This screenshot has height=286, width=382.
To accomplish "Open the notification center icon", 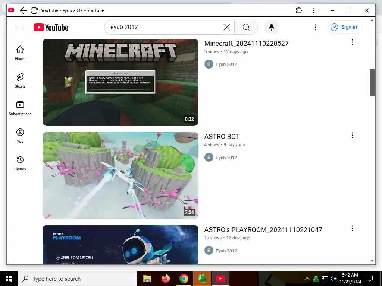I will (x=370, y=279).
